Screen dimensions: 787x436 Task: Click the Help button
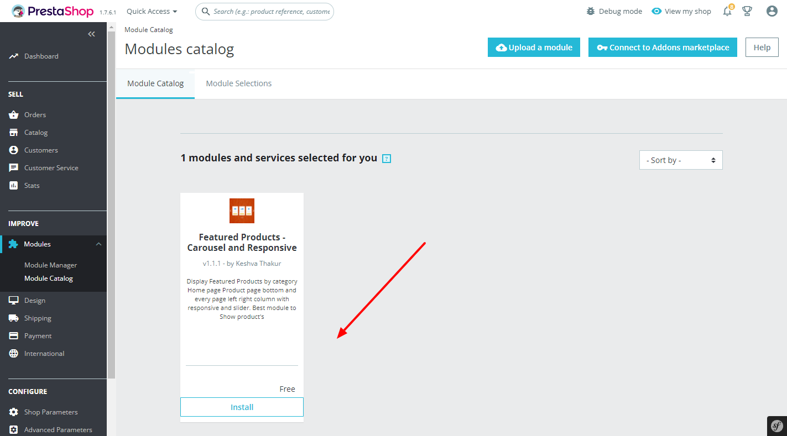point(762,48)
